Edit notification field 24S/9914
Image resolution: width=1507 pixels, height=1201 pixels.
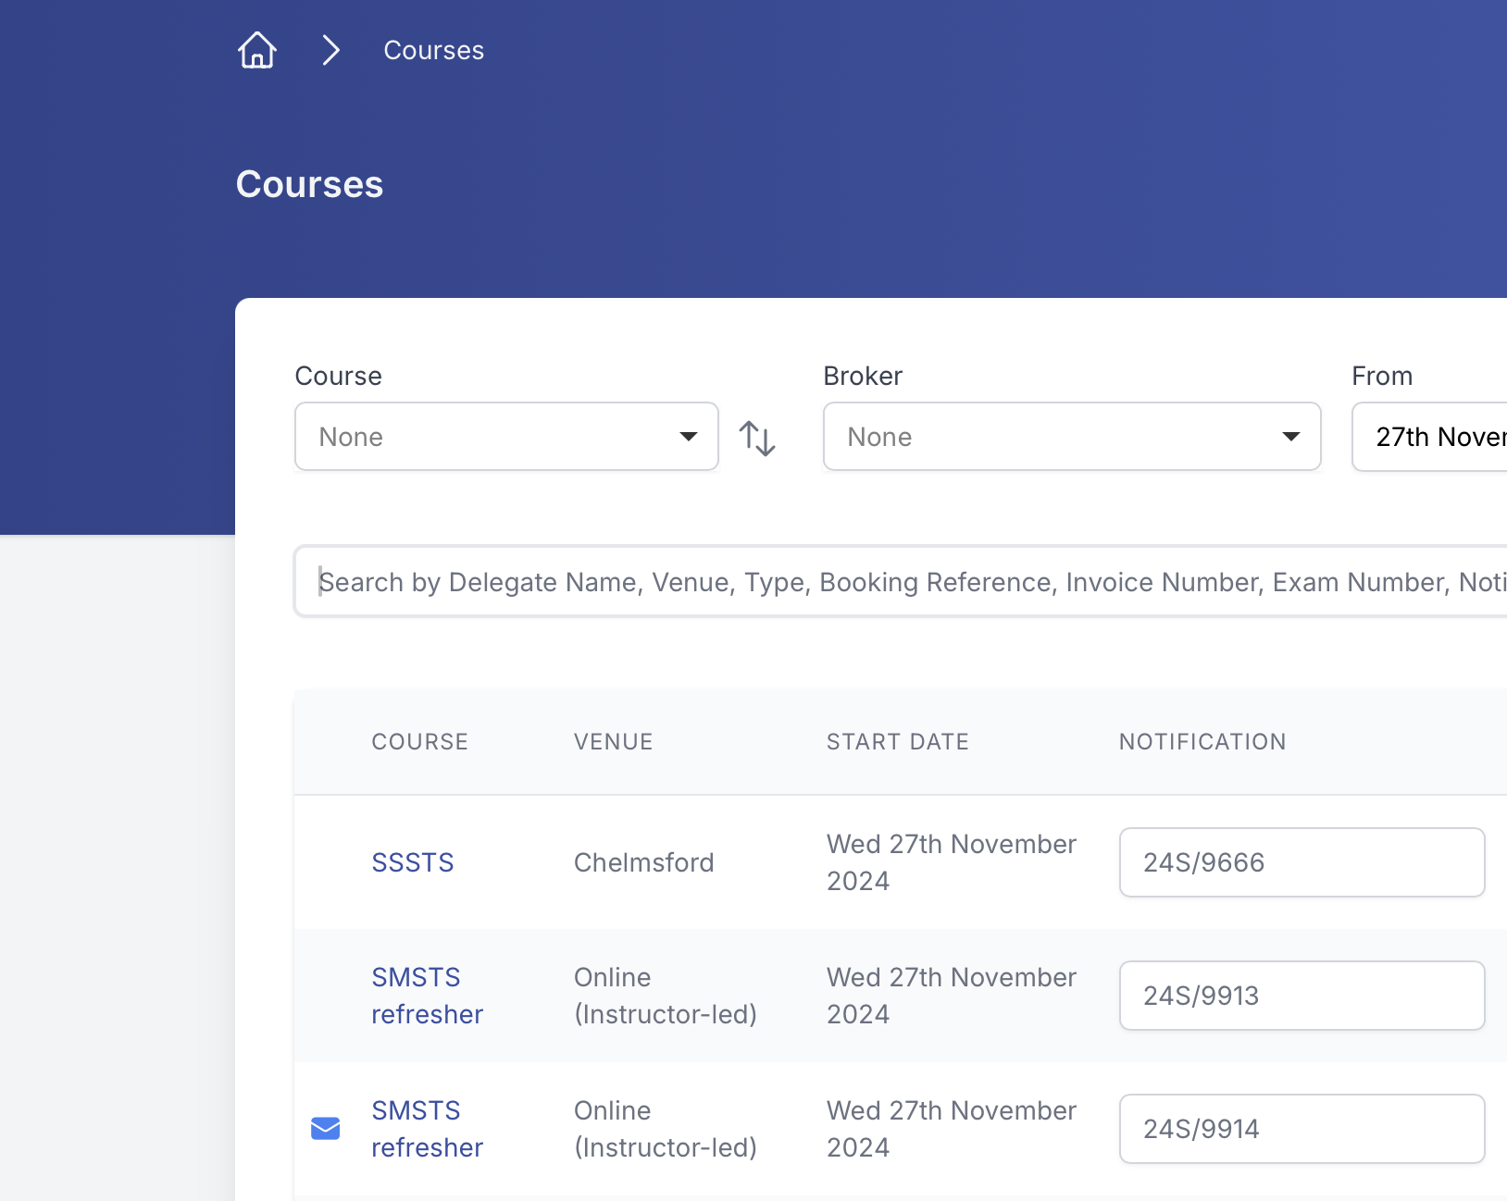pos(1301,1129)
